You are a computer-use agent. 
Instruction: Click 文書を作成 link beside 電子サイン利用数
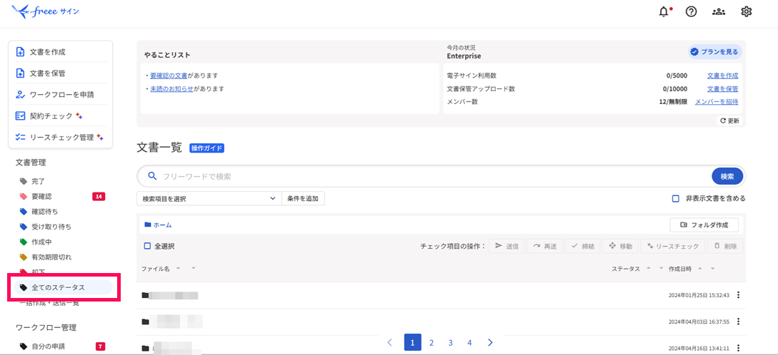722,76
